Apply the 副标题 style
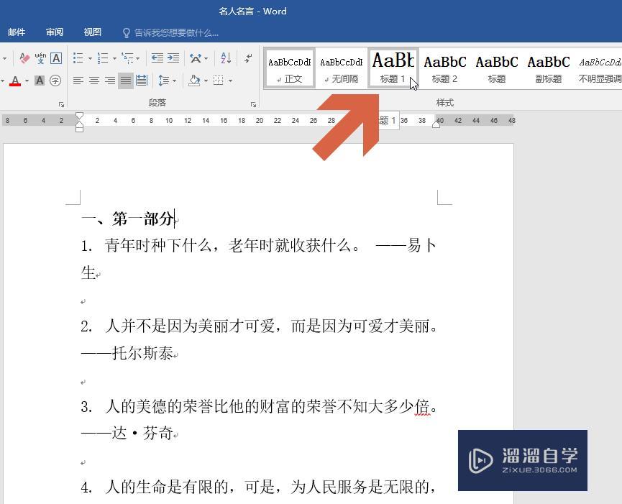 click(x=549, y=68)
